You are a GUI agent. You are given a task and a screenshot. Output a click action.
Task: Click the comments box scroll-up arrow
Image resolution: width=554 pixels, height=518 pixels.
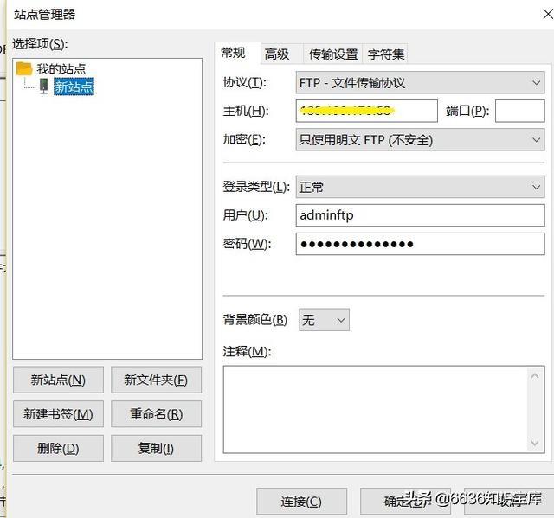[x=535, y=376]
